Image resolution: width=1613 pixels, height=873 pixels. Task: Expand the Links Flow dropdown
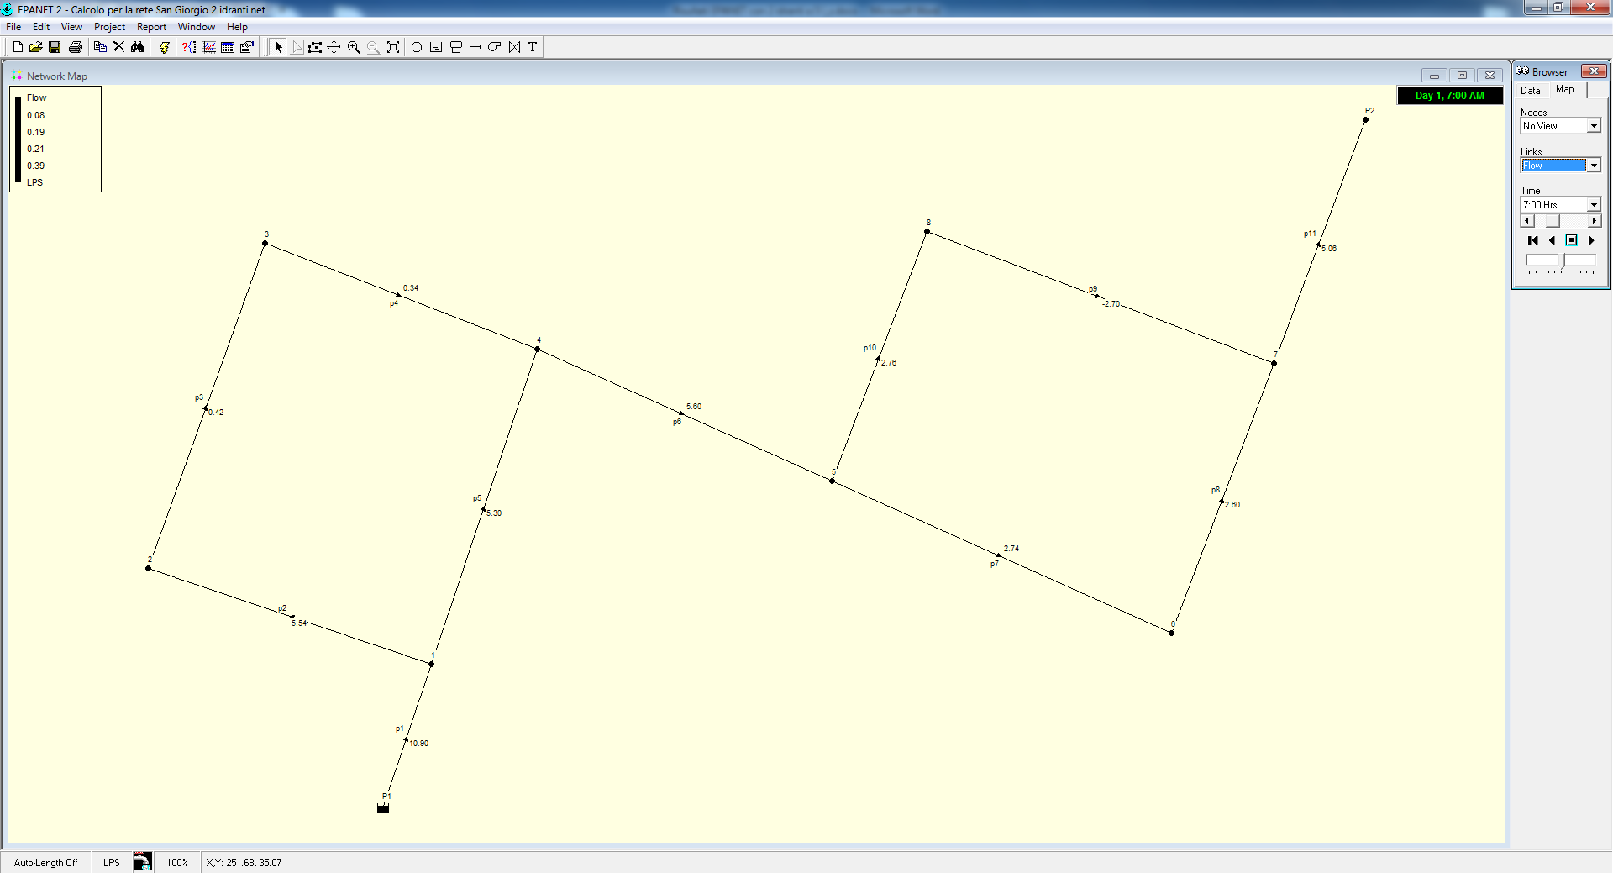1594,166
